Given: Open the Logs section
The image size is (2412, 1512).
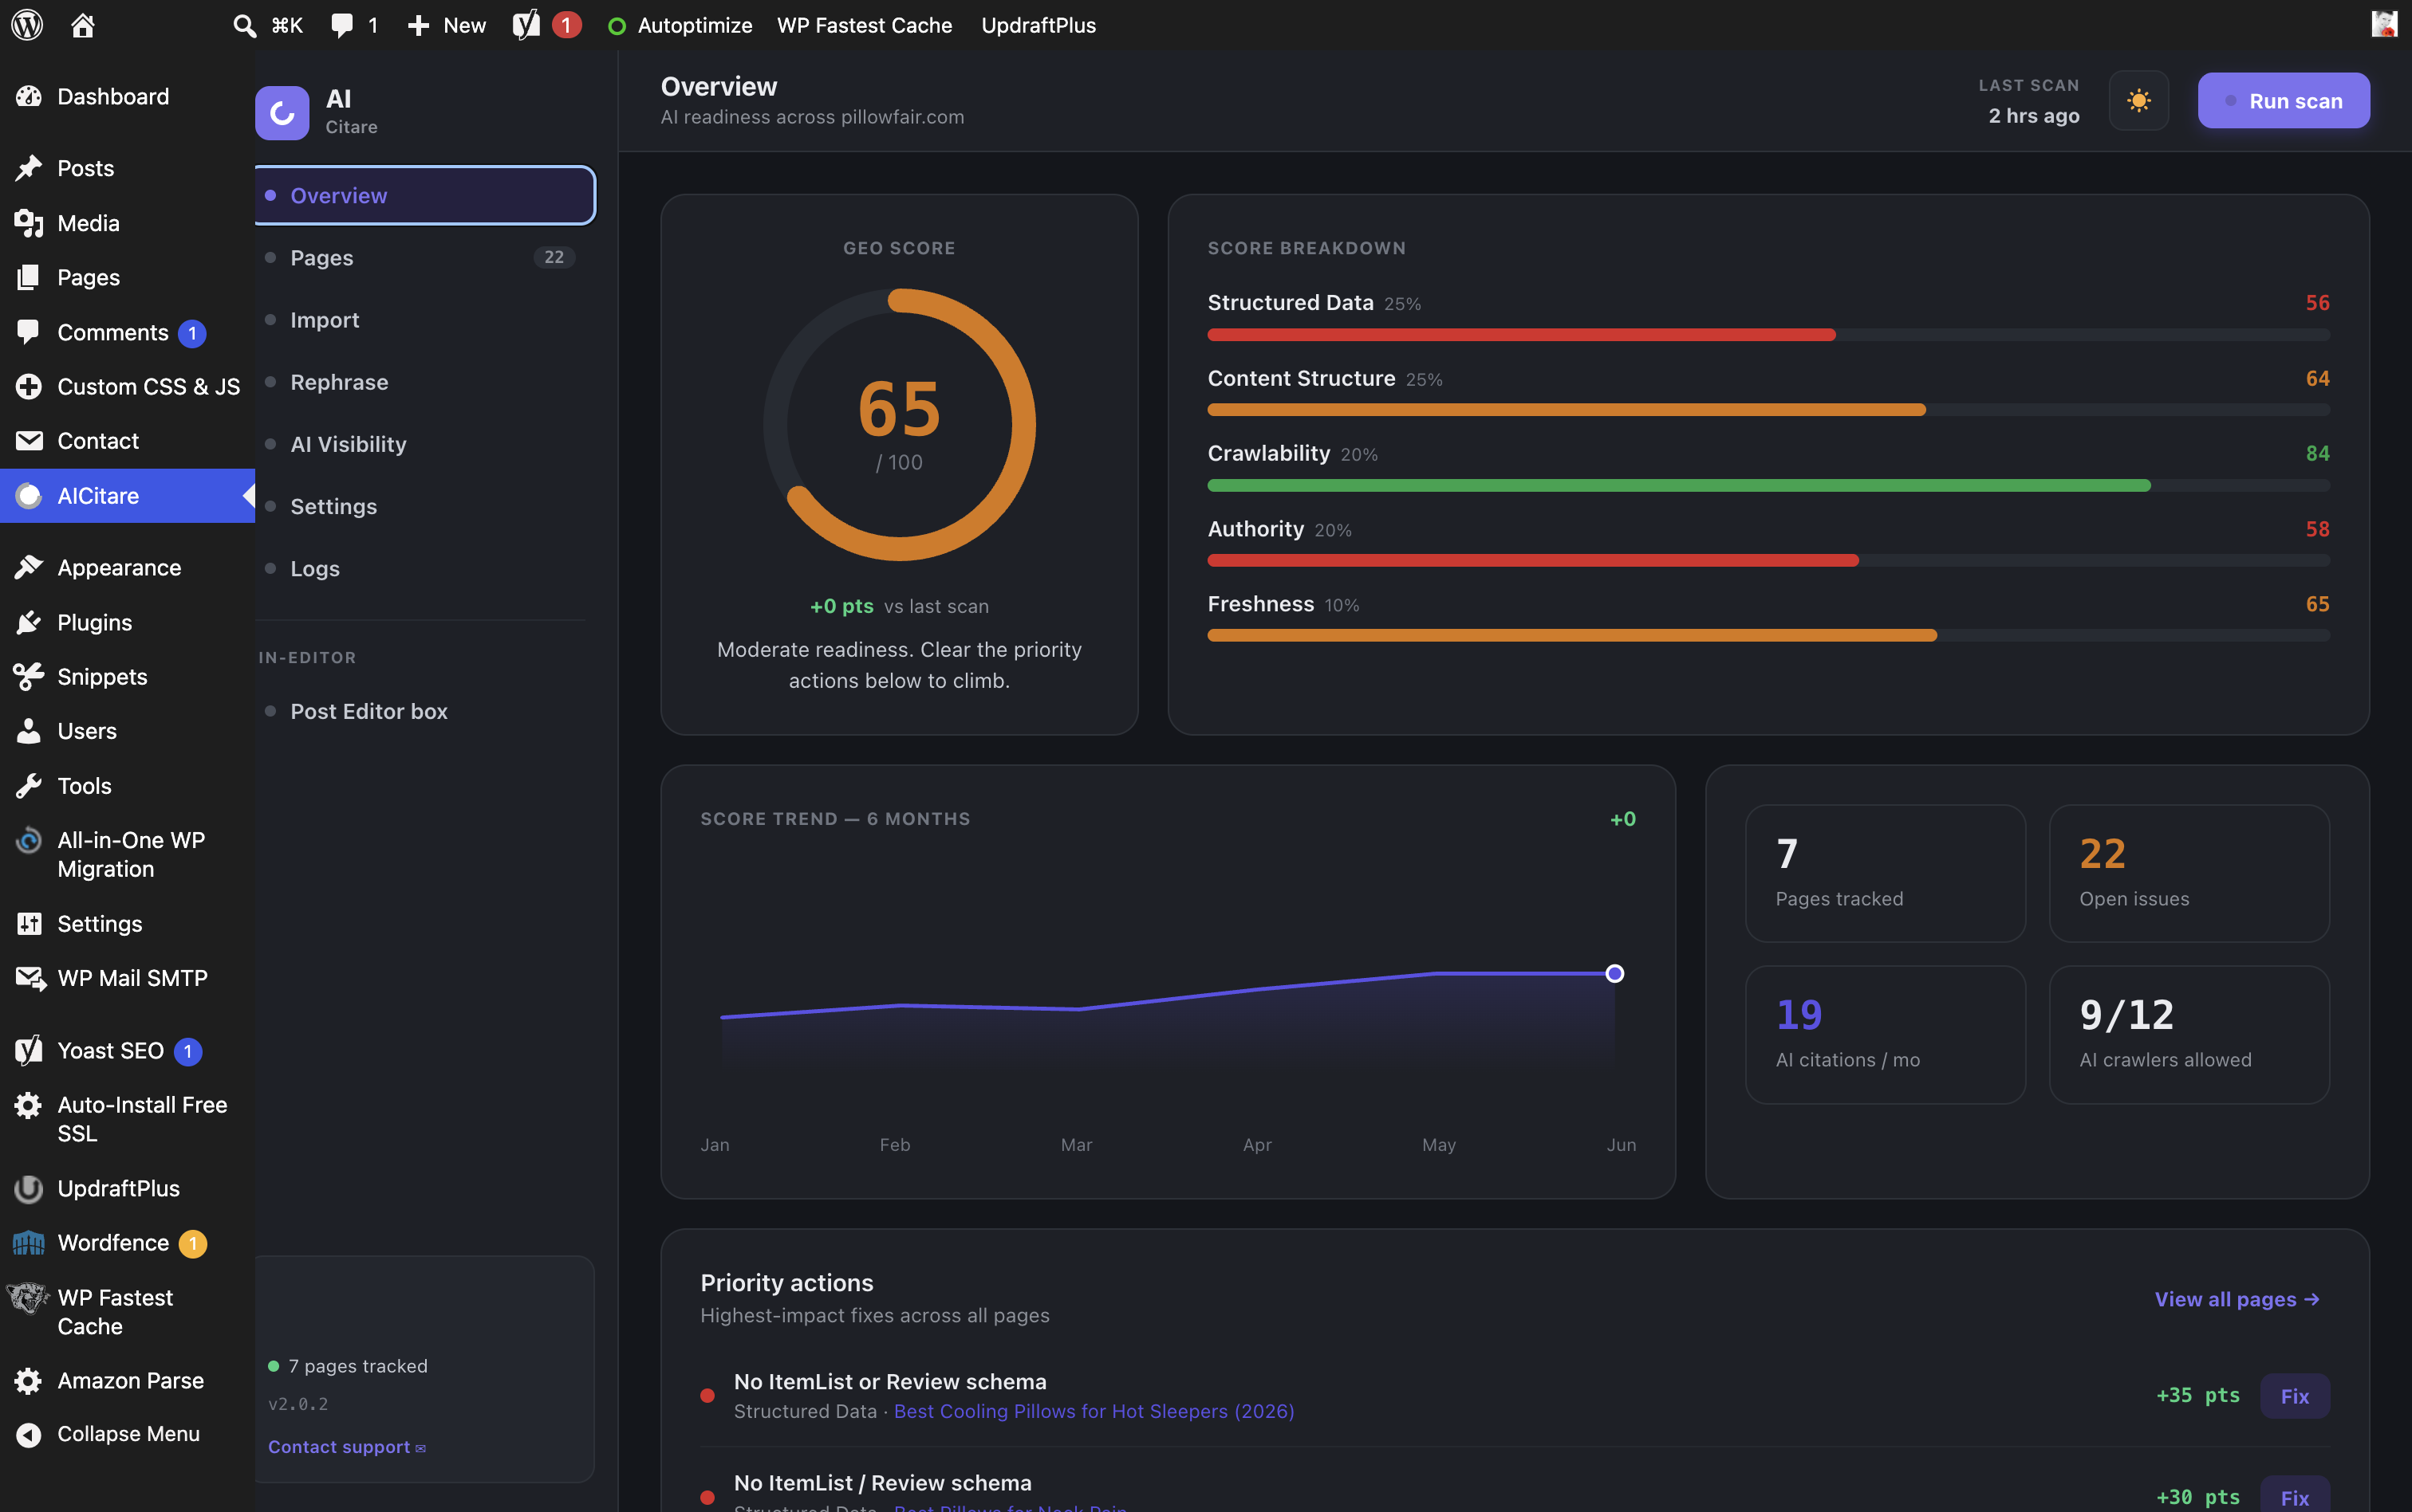Looking at the screenshot, I should 425,568.
